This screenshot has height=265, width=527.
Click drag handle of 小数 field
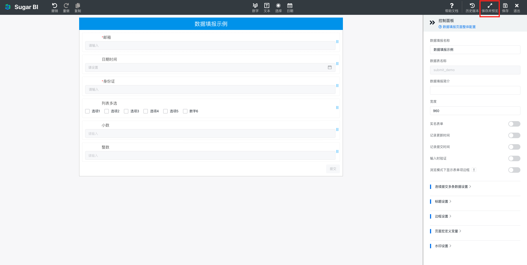(337, 130)
